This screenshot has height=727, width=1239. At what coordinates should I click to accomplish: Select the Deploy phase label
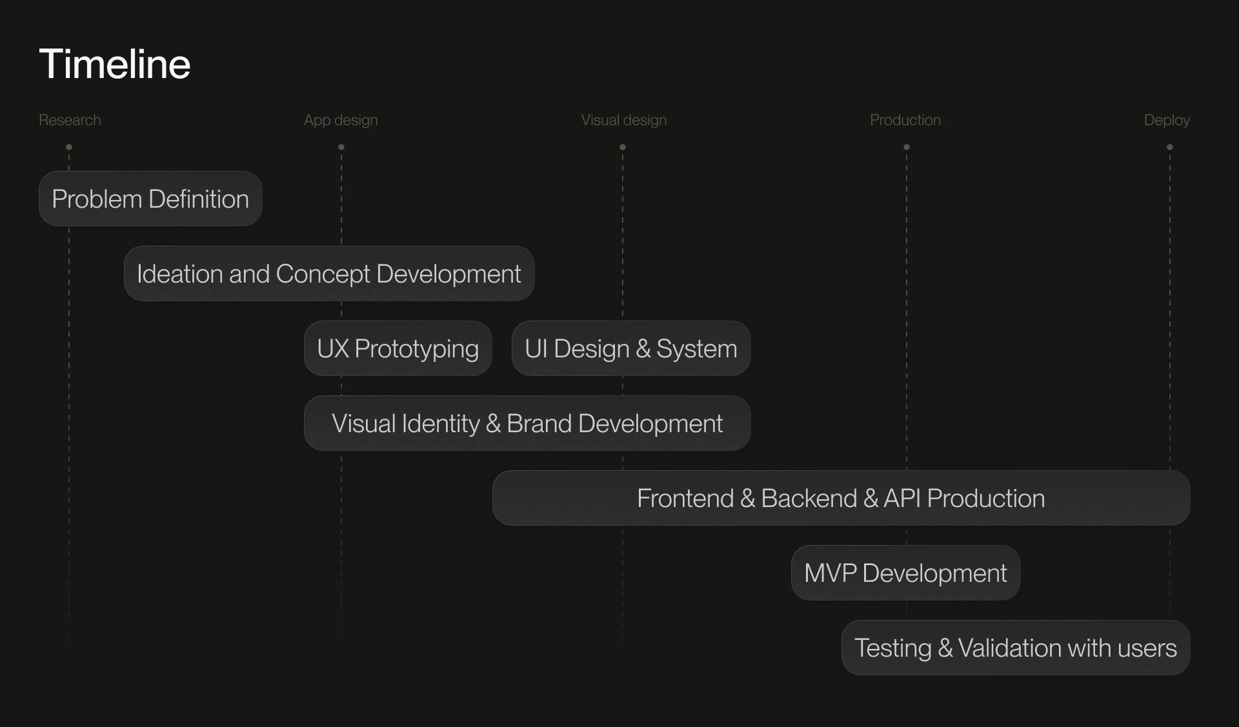(x=1166, y=121)
